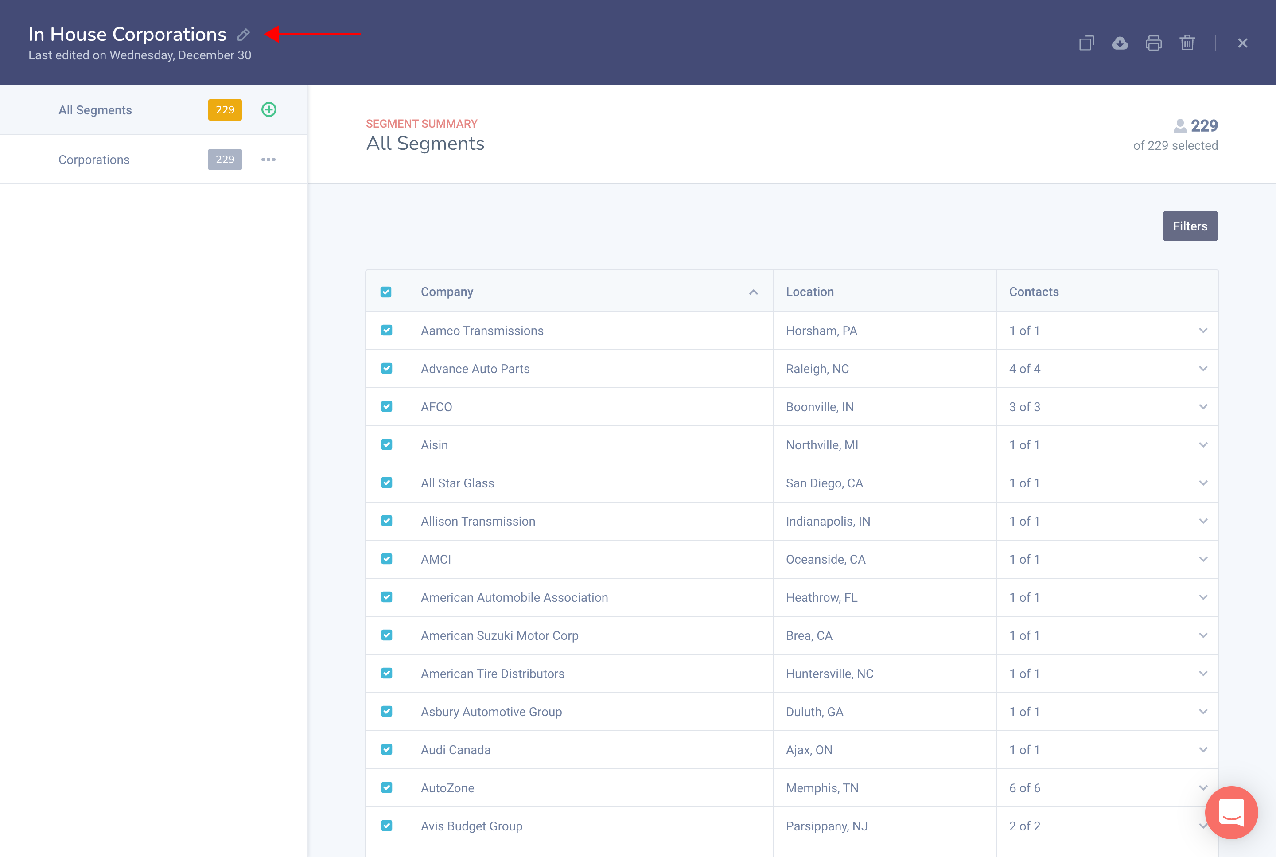1276x857 pixels.
Task: Click 'of 229 selected' text
Action: (1175, 146)
